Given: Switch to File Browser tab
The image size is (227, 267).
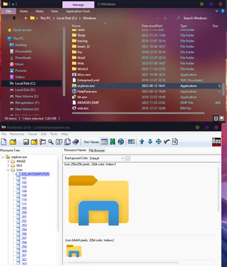Looking at the screenshot, I should (97, 151).
